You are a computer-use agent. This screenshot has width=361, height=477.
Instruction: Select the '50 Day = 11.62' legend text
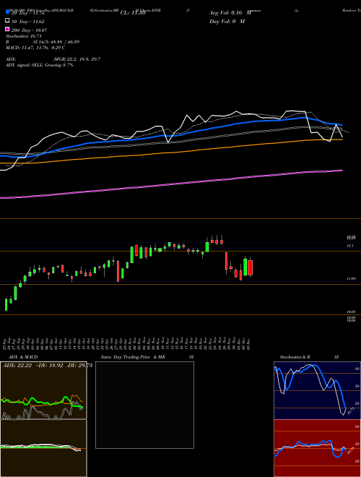[x=28, y=22]
